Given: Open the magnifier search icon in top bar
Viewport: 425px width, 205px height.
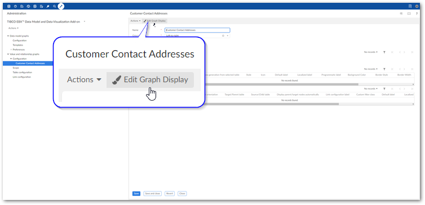Looking at the screenshot, I should [55, 6].
